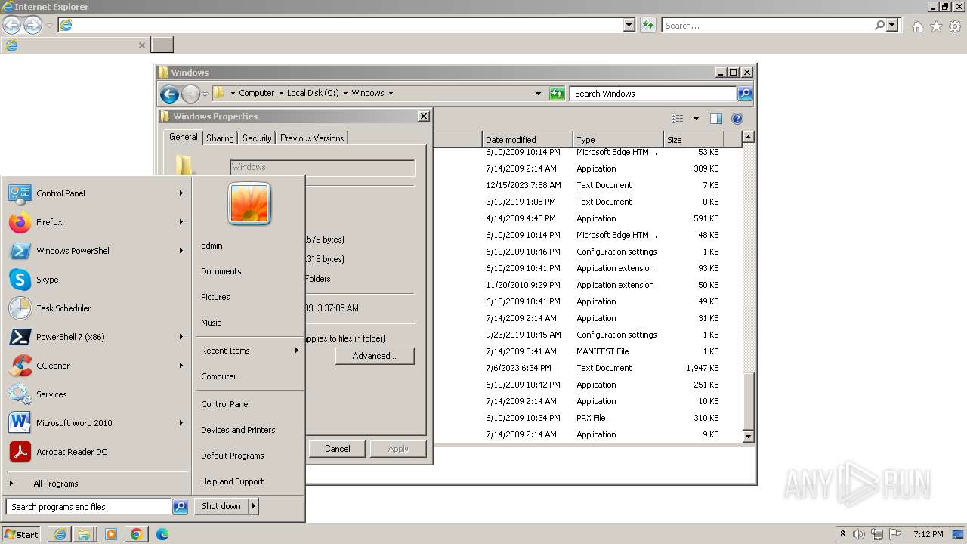Click the taskbar Edge icon
The image size is (967, 544).
tap(162, 534)
